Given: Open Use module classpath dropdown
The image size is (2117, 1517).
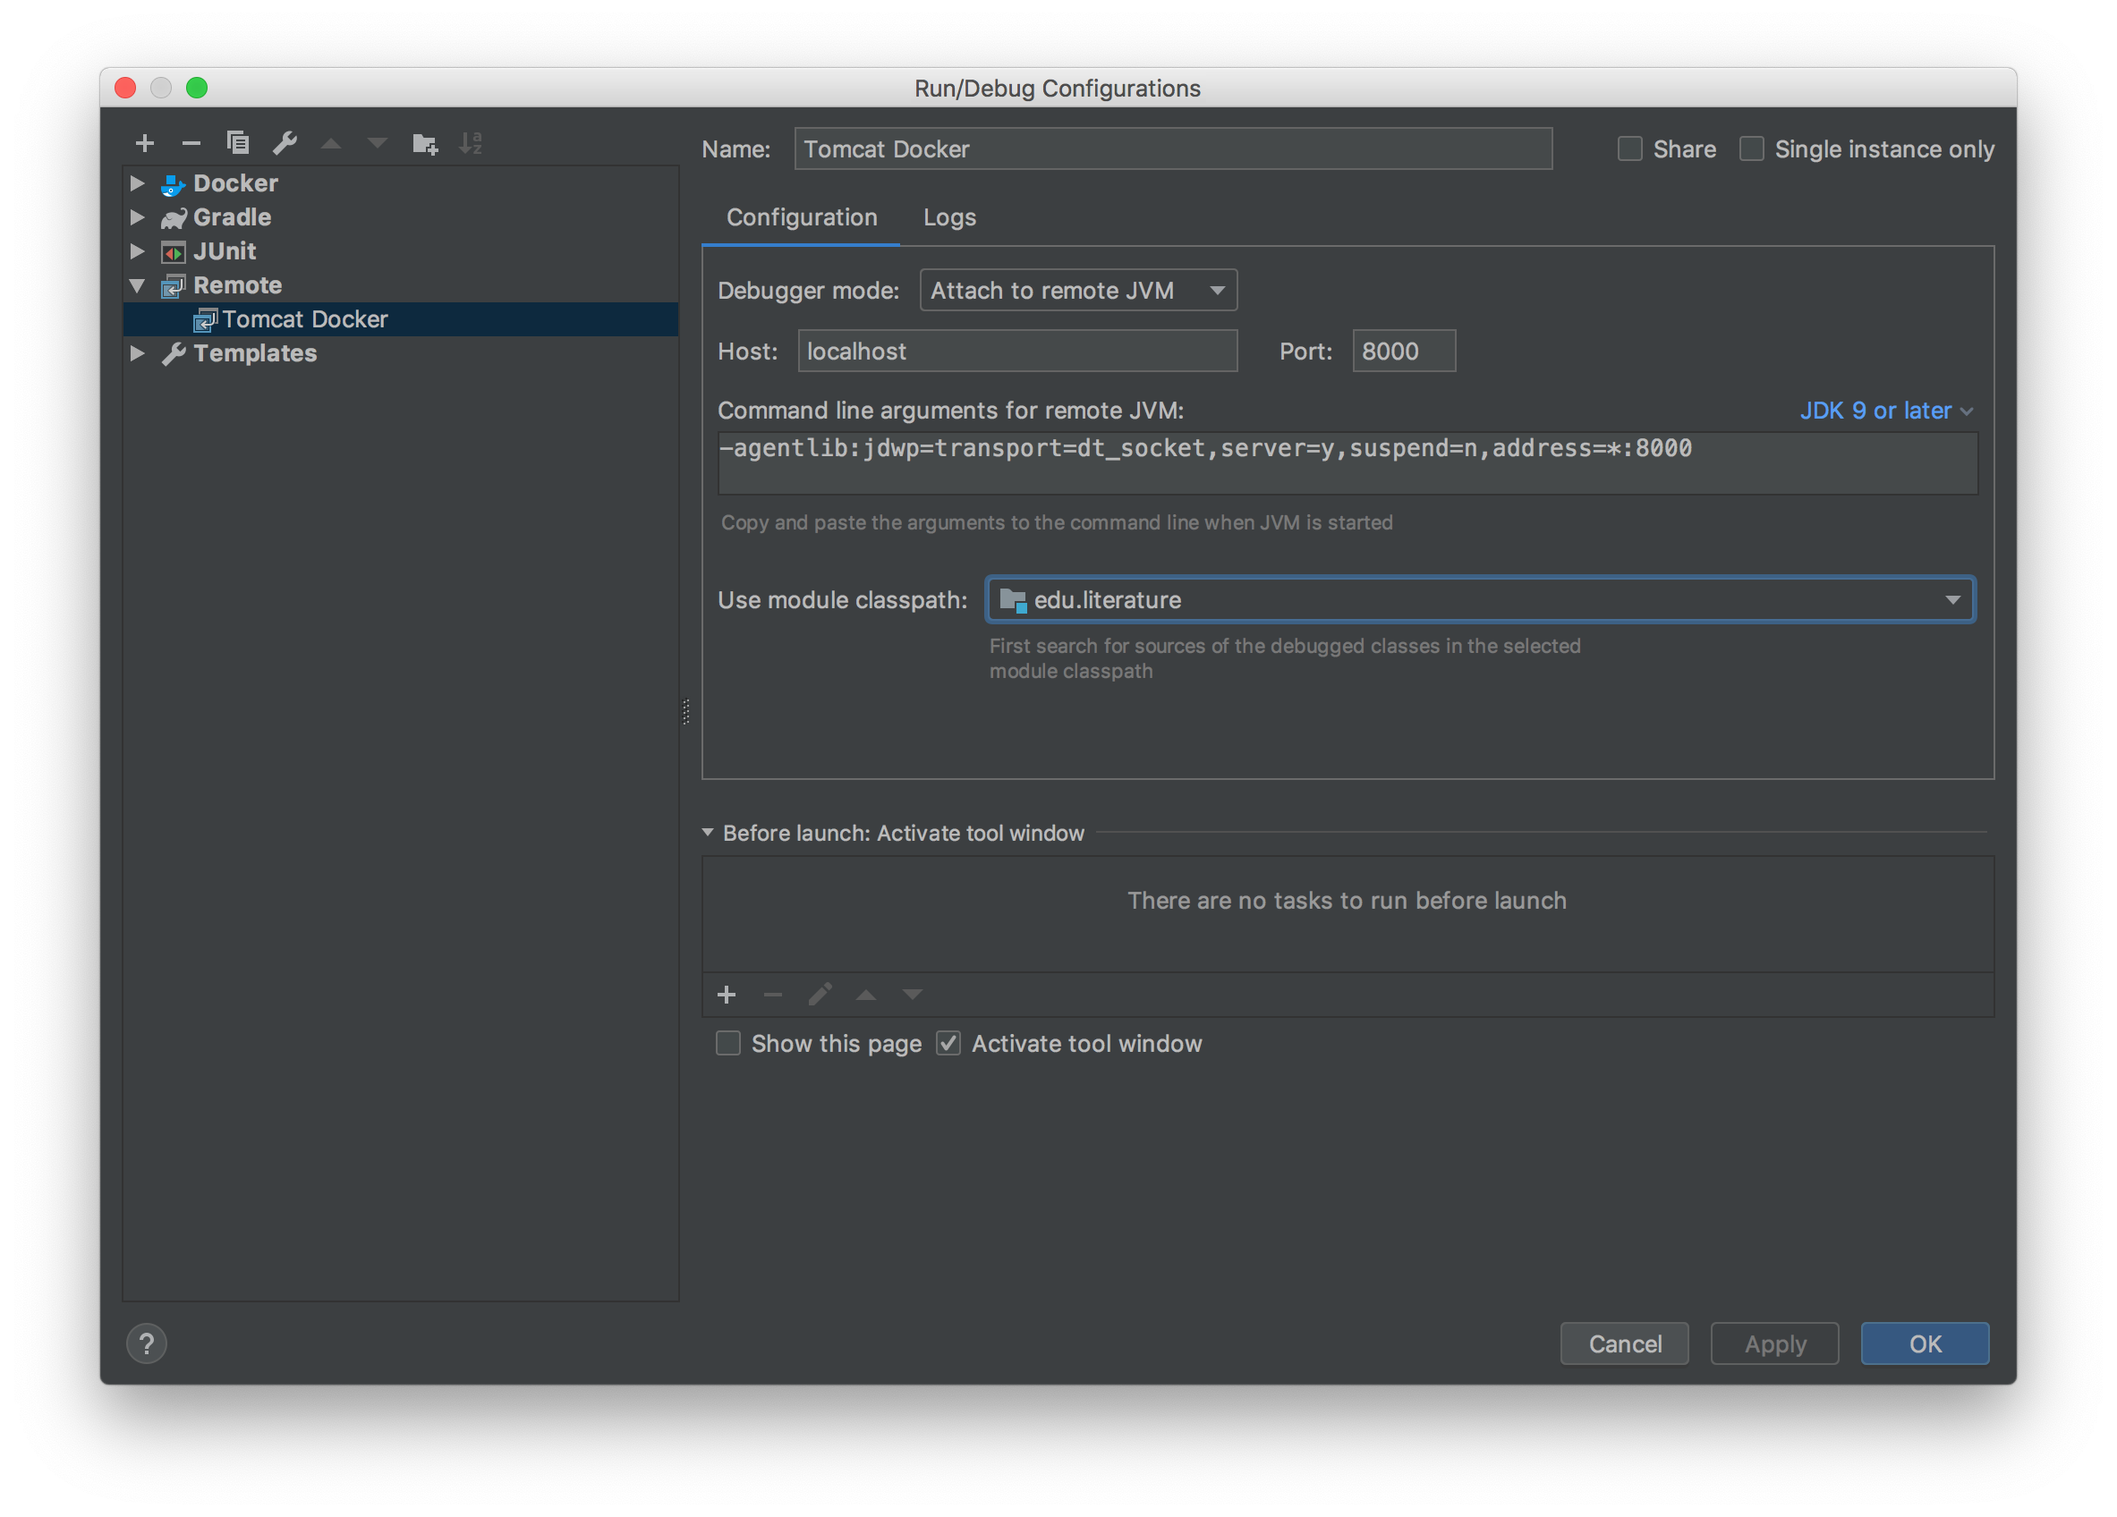Looking at the screenshot, I should 1479,600.
